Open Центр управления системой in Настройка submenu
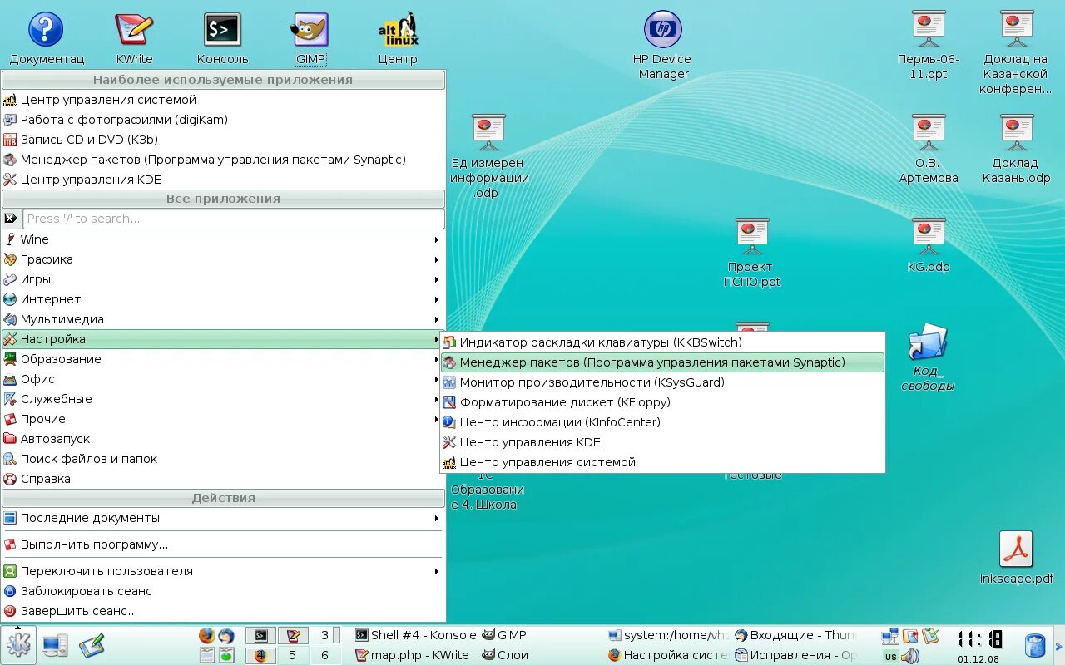1065x665 pixels. point(662,462)
